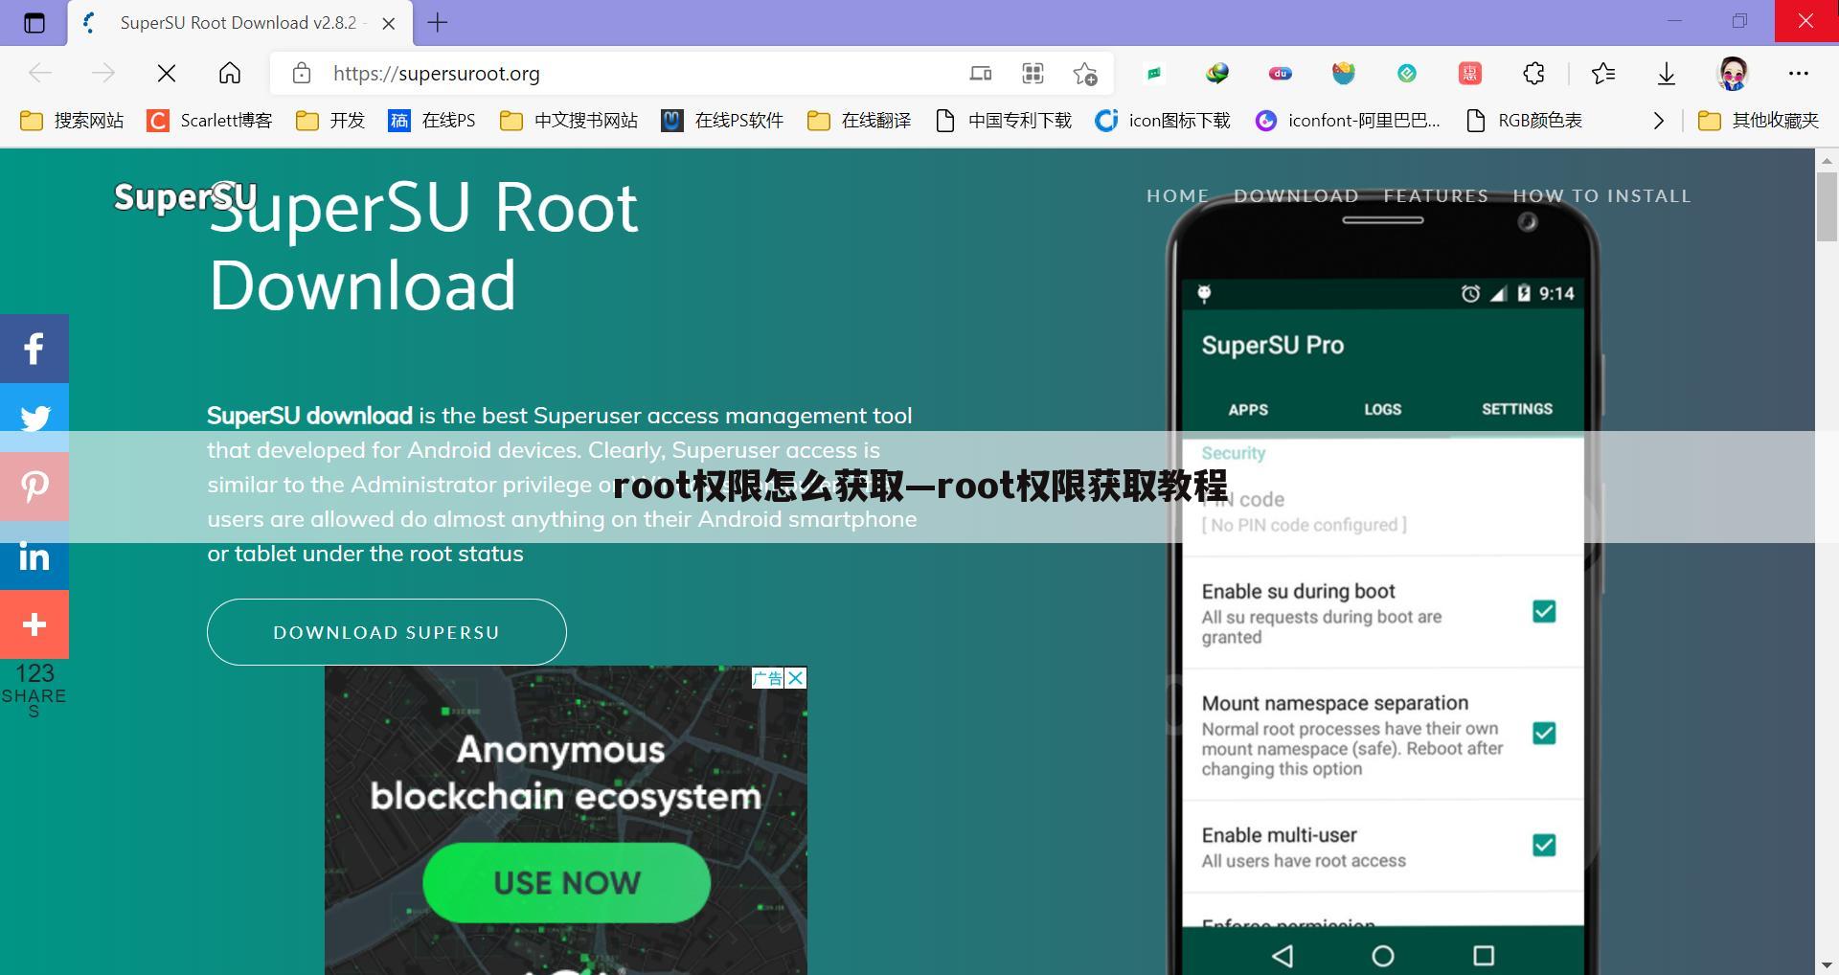Click the red square extension icon
The height and width of the screenshot is (975, 1839).
coord(1470,73)
